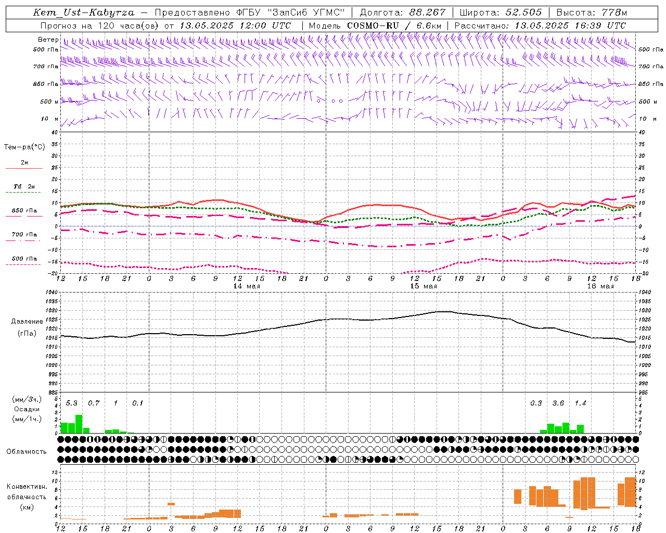Click the 'Ветер' wind panel label
Image resolution: width=666 pixels, height=533 pixels.
(x=48, y=40)
